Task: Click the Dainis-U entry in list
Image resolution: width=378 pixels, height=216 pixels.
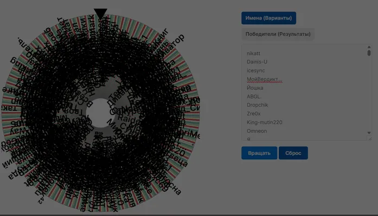Action: (x=257, y=62)
